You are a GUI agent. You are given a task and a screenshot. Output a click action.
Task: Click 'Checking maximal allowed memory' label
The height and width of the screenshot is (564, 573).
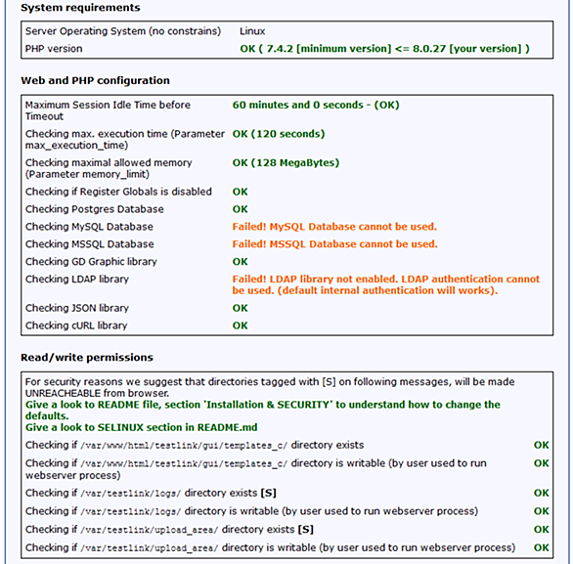109,168
